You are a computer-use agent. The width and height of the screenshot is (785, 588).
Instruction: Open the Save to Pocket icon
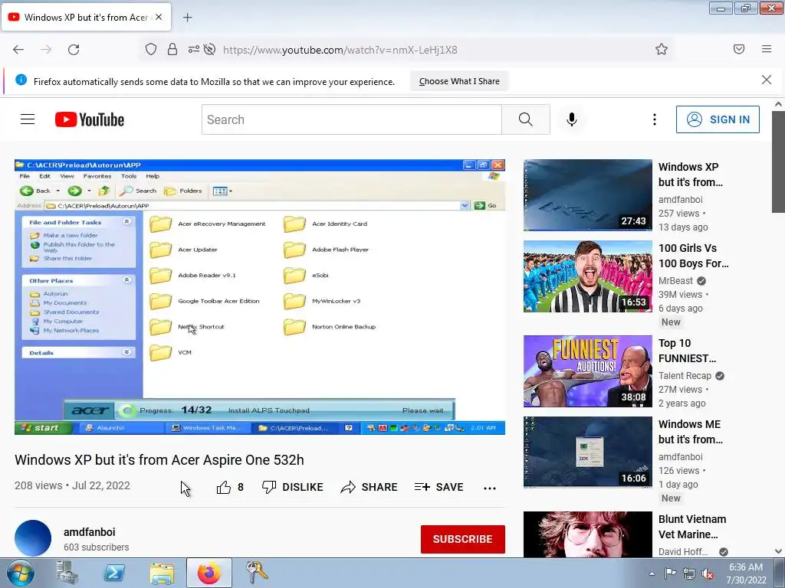(x=738, y=49)
